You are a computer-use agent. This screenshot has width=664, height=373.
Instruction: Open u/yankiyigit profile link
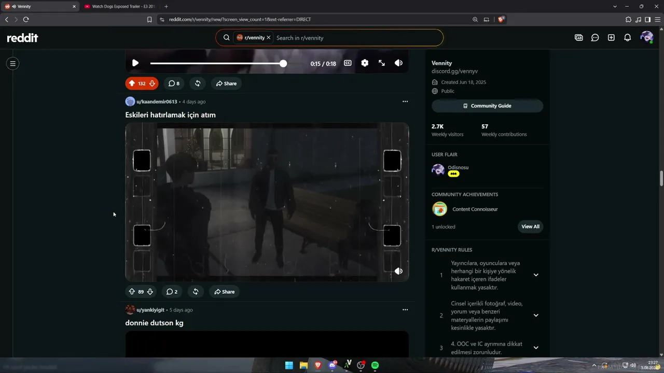tap(150, 310)
